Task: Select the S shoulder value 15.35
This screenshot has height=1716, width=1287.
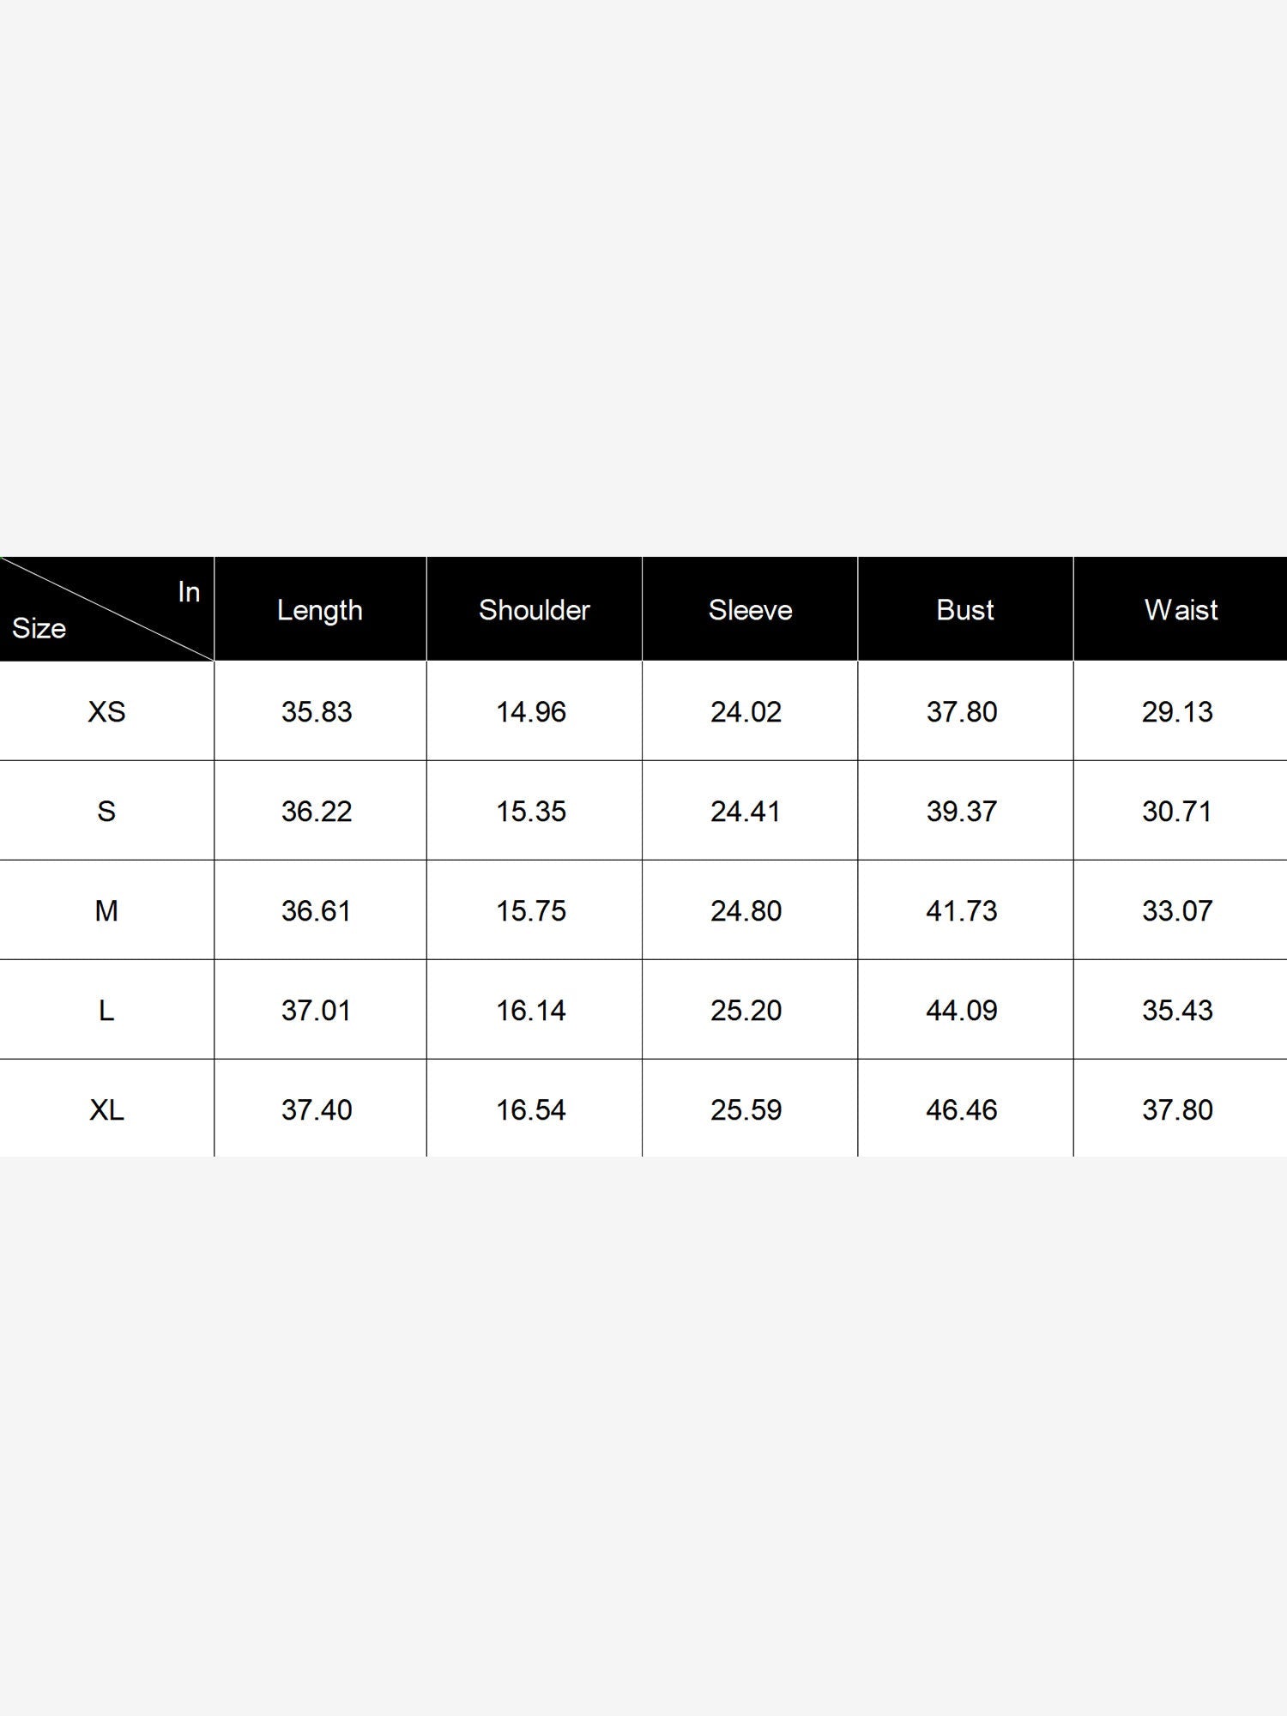Action: pyautogui.click(x=531, y=811)
